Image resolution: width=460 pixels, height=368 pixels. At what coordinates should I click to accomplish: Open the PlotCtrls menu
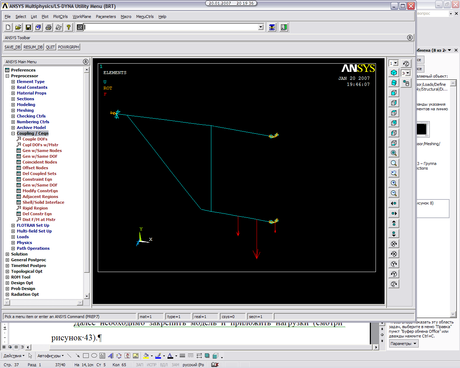[60, 17]
